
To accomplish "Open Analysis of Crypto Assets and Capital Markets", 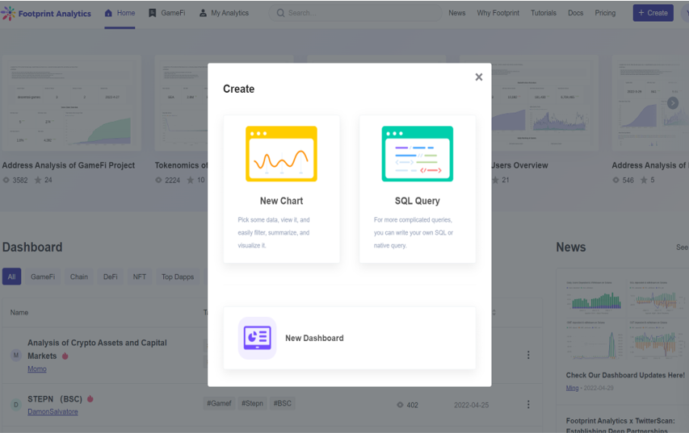I will [x=97, y=349].
